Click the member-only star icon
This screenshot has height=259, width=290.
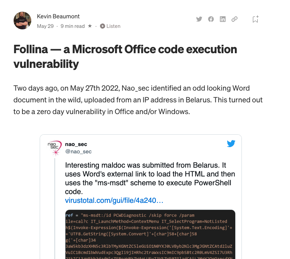90,26
